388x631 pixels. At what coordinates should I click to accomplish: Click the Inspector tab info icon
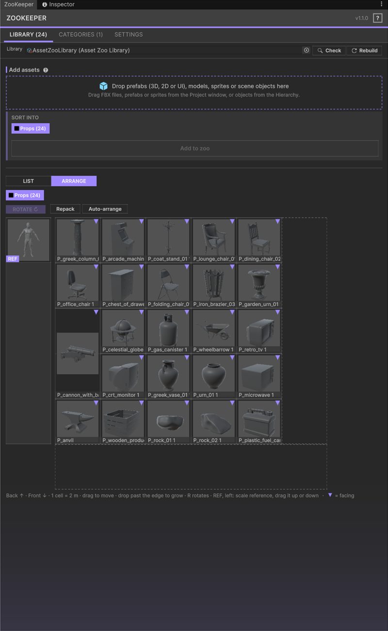[45, 4]
